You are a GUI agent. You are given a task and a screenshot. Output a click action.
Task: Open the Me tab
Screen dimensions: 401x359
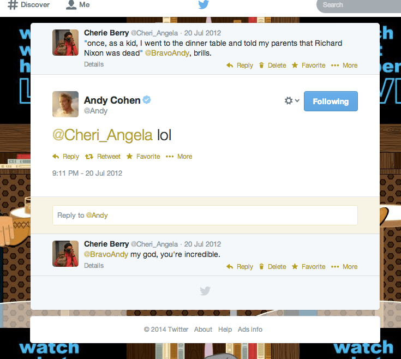pyautogui.click(x=77, y=5)
